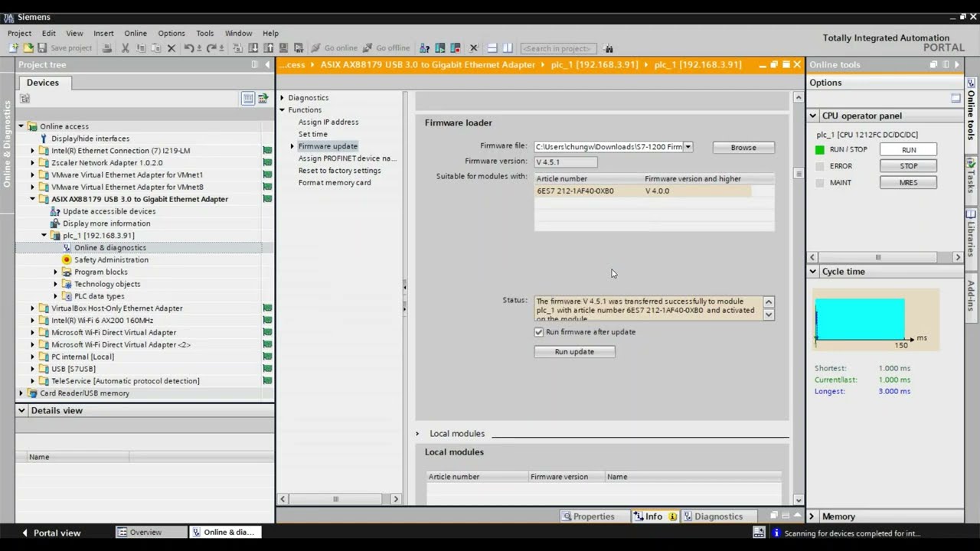Viewport: 980px width, 551px height.
Task: Click the Open project toolbar icon
Action: point(28,47)
